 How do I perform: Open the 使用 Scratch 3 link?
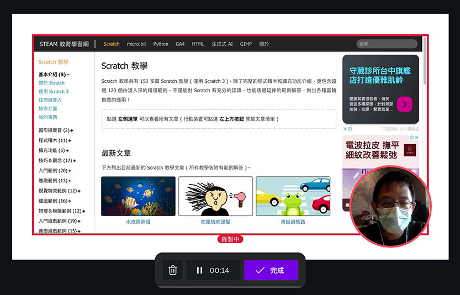click(54, 92)
